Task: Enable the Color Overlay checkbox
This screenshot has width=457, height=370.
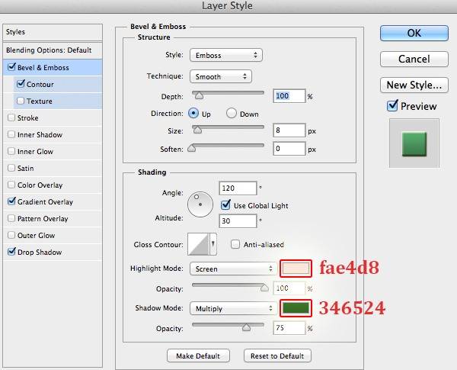Action: pyautogui.click(x=11, y=185)
